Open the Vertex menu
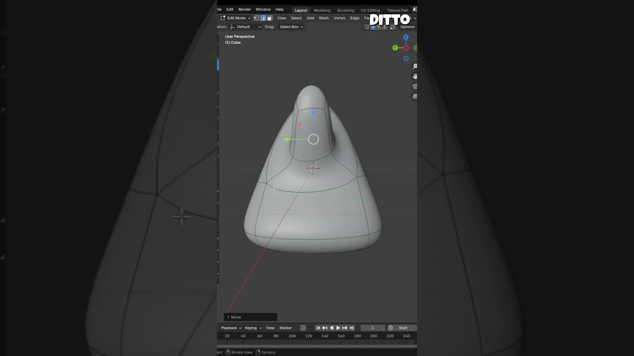Viewport: 634px width, 356px height. (339, 18)
